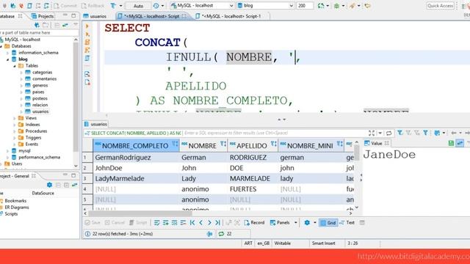Click the explain execution plan icon
Viewport: 470px width, 264px height.
(x=87, y=58)
